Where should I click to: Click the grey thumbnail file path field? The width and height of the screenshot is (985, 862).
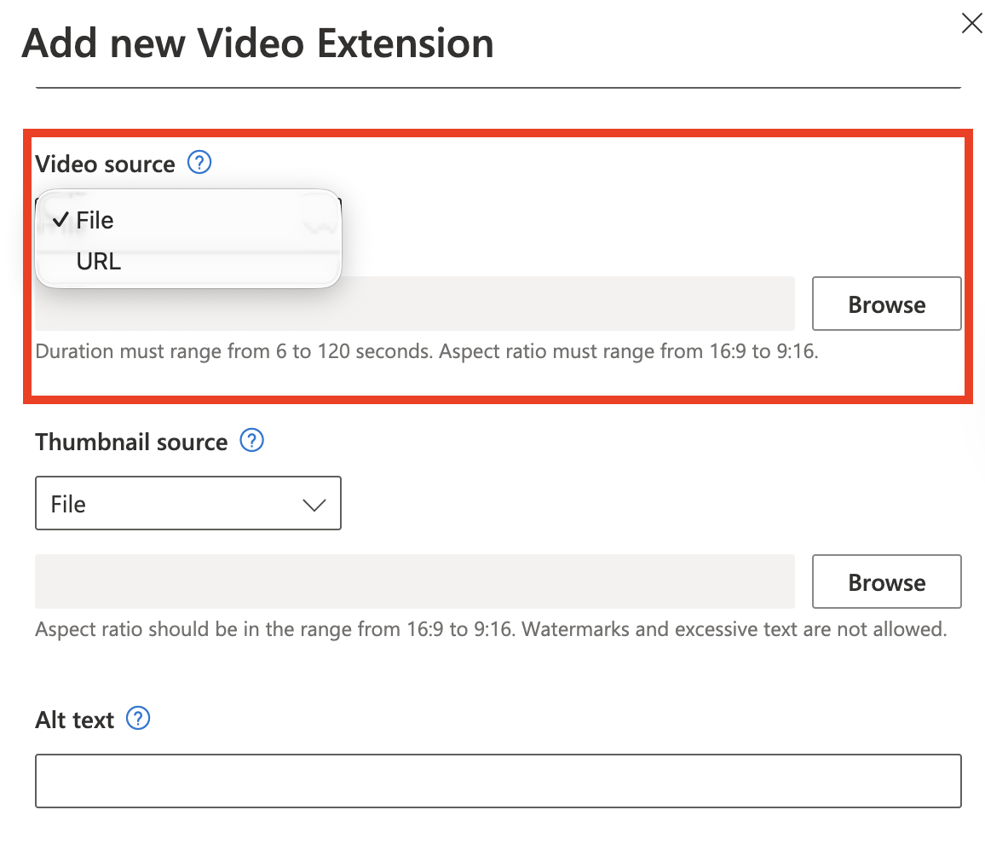(x=414, y=582)
